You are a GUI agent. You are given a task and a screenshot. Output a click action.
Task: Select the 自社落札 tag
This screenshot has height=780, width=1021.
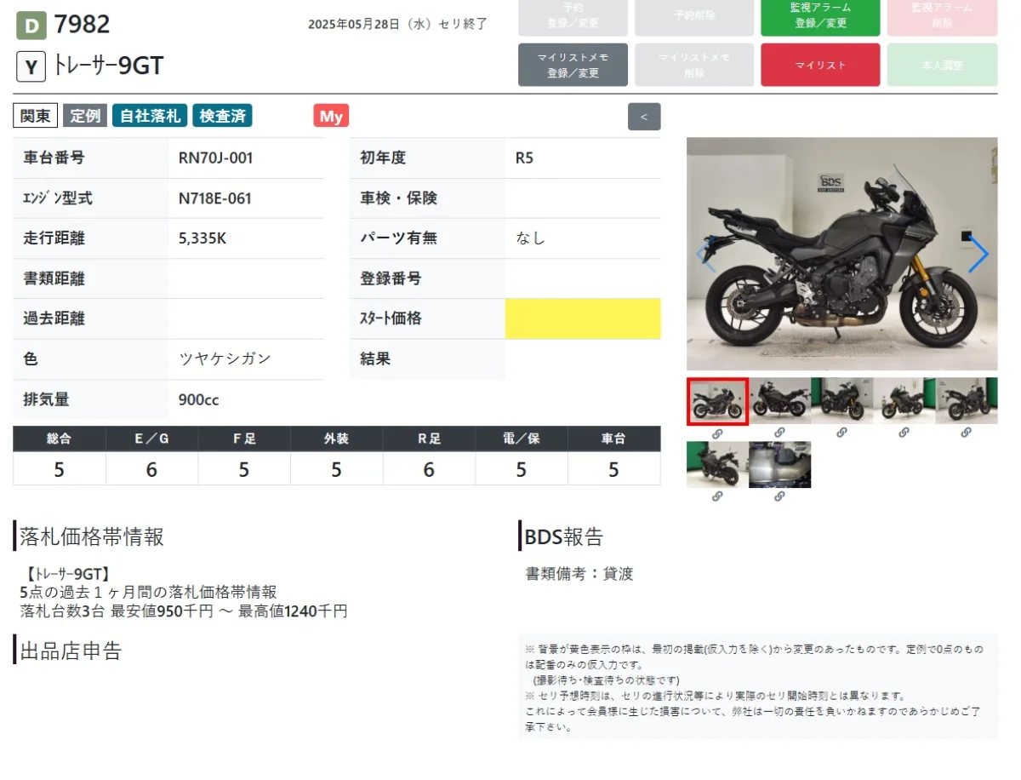click(150, 117)
